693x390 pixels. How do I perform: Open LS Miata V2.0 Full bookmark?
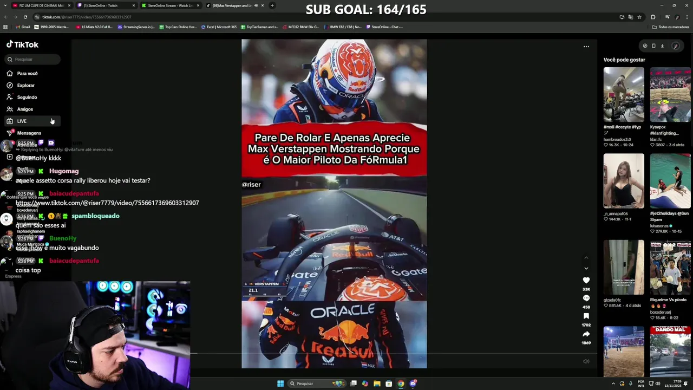(94, 27)
